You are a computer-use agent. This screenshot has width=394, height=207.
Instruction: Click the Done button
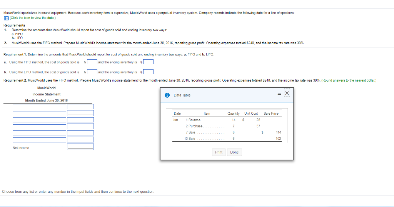pyautogui.click(x=234, y=152)
